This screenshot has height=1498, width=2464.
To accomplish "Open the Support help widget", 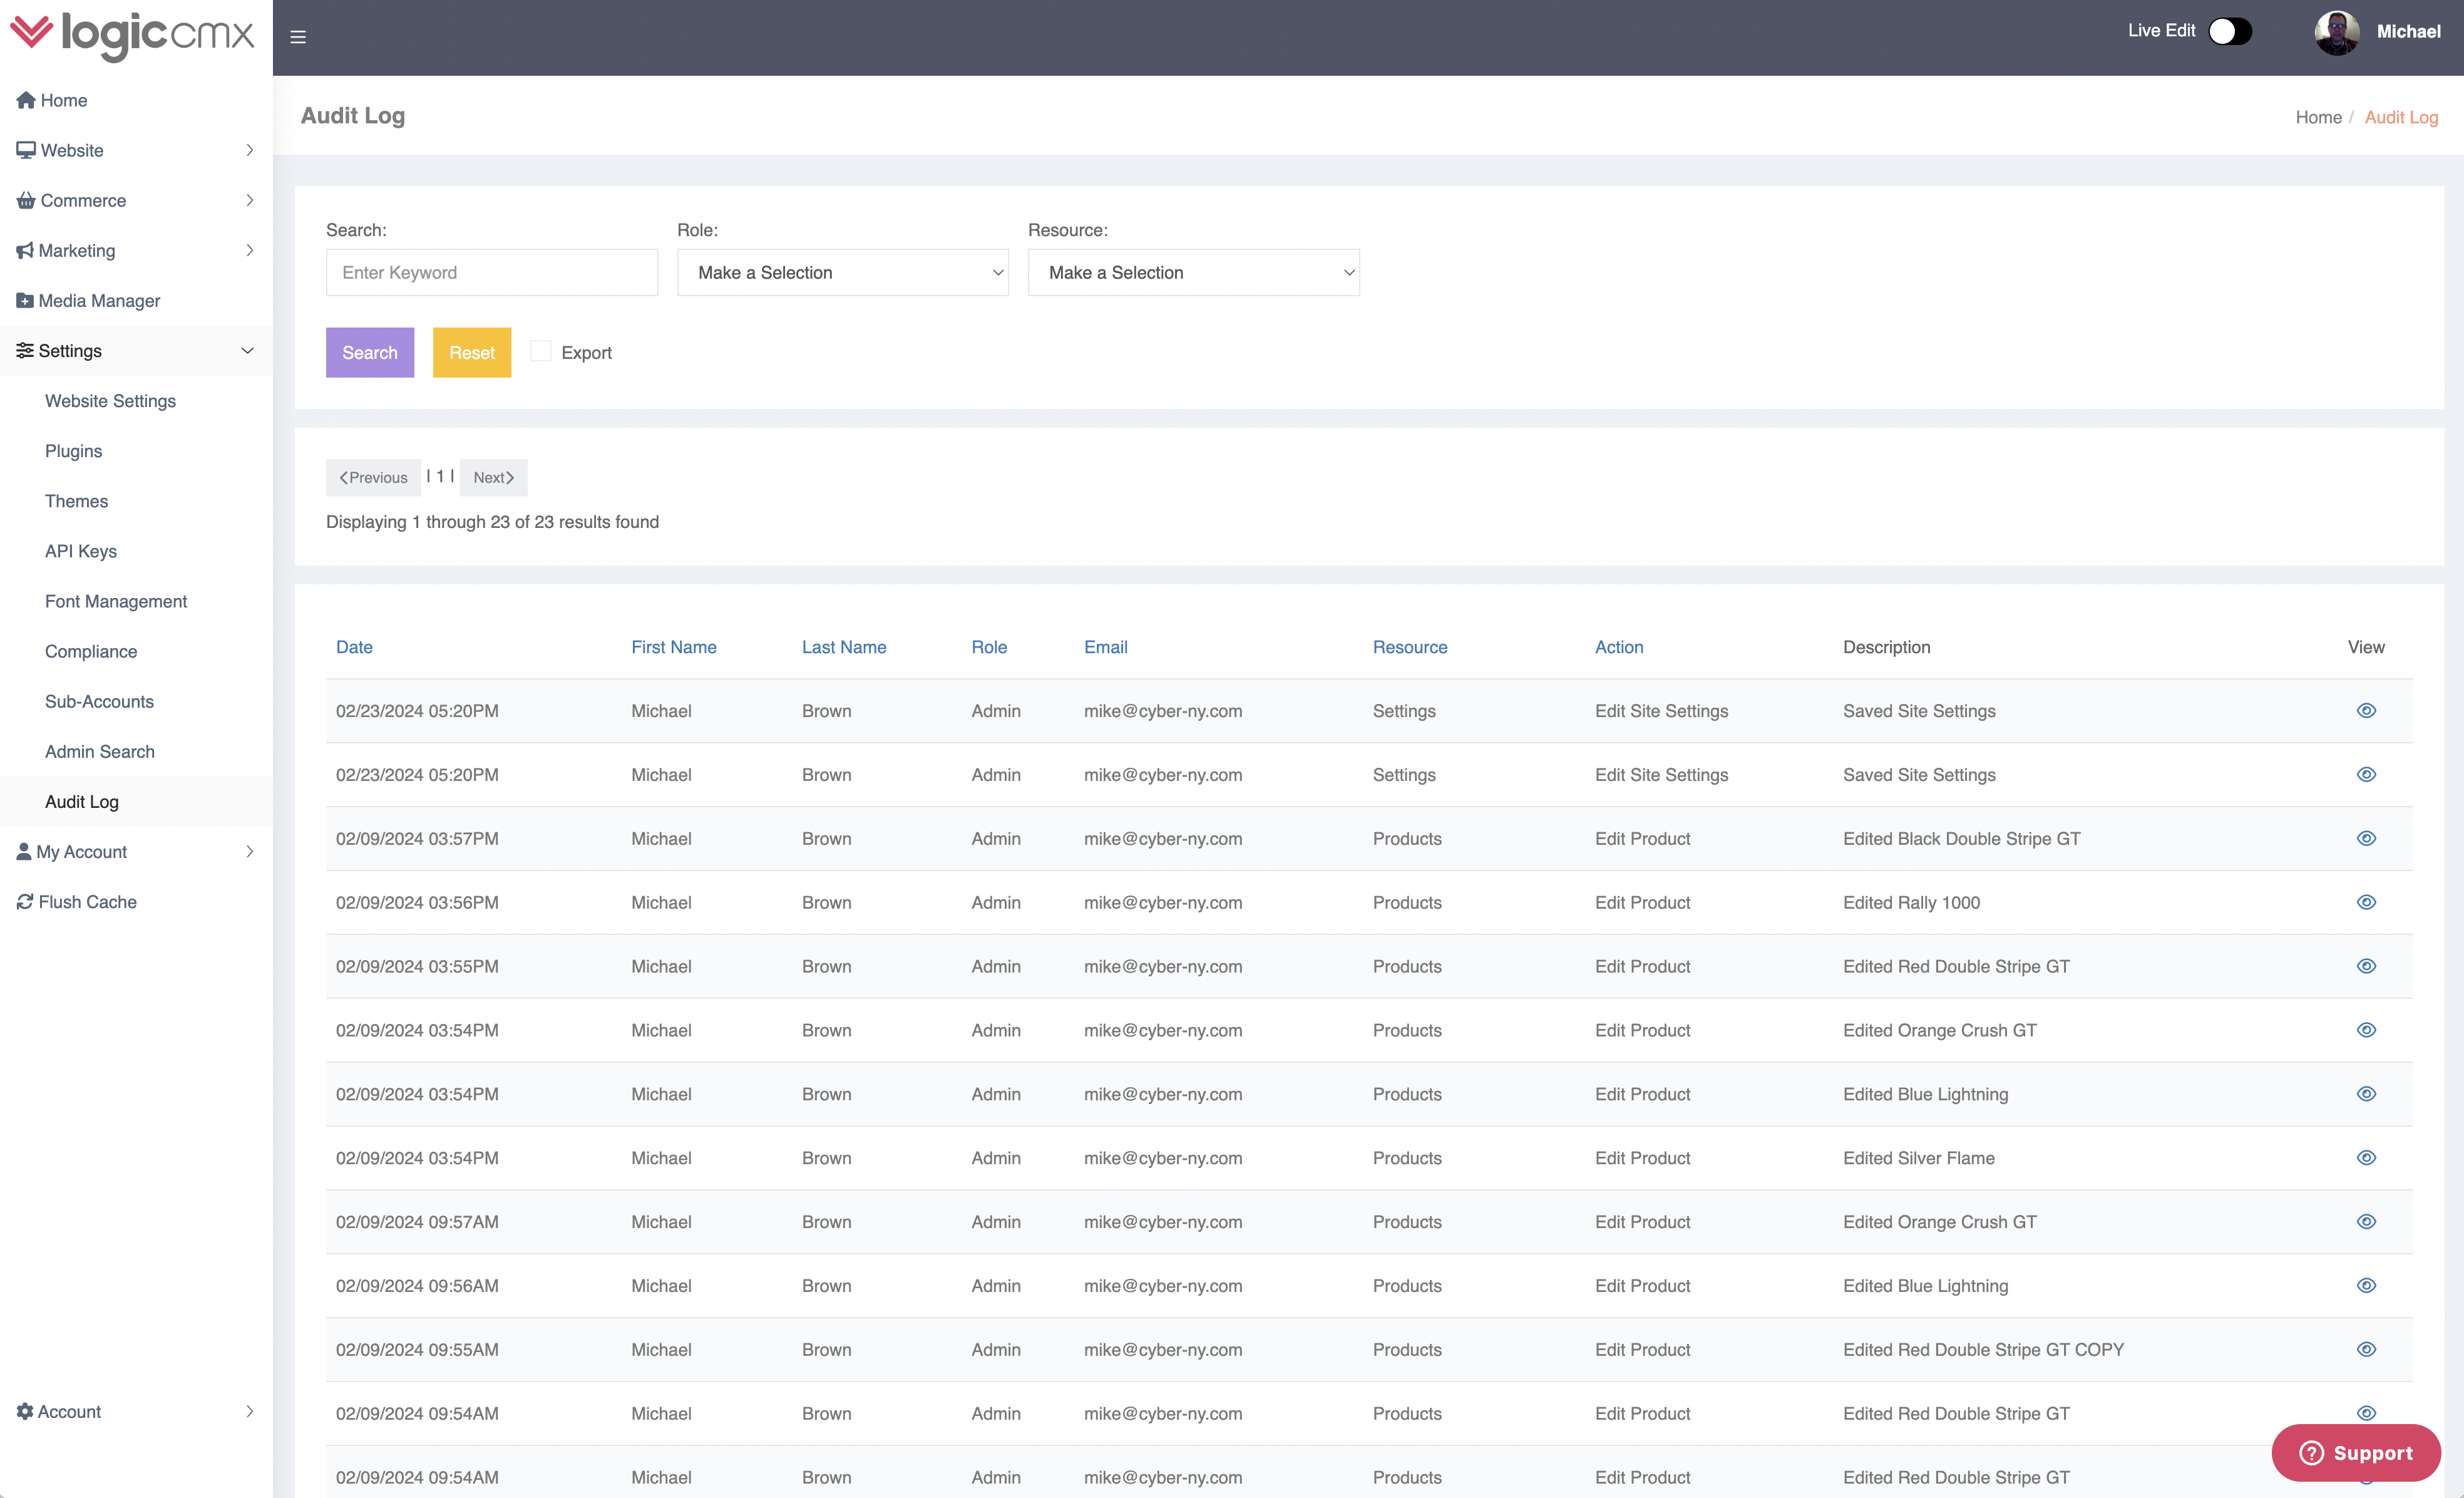I will click(2356, 1453).
